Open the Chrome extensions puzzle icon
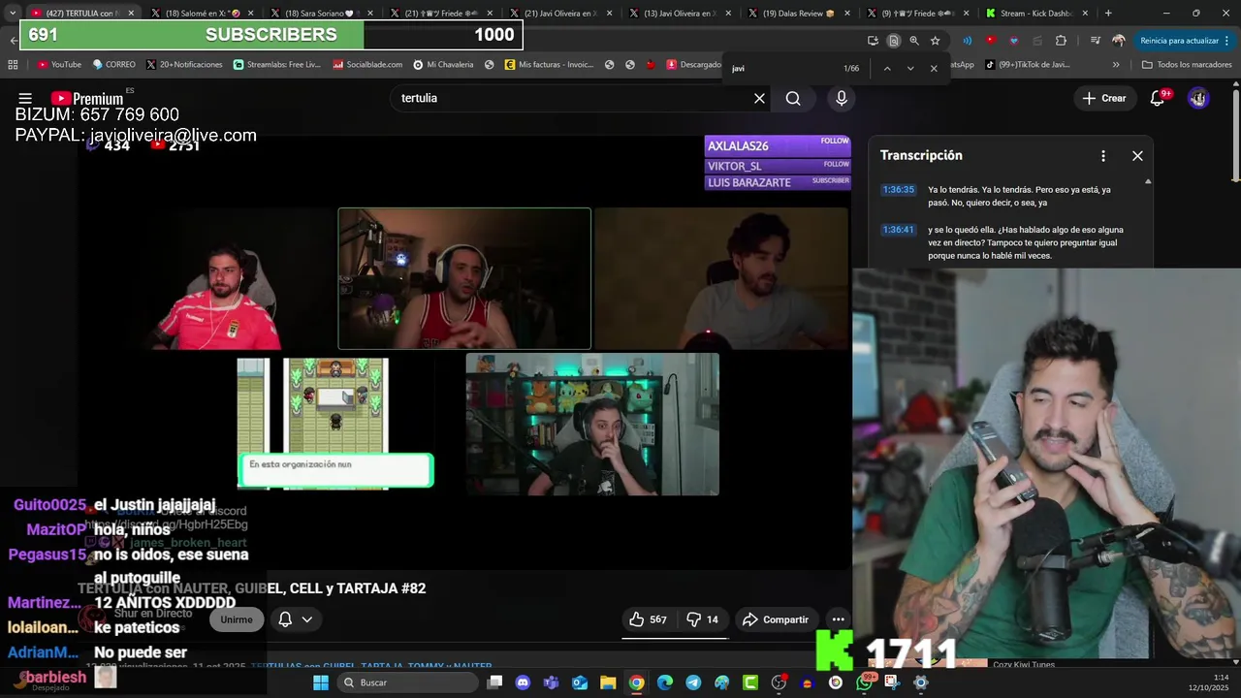This screenshot has width=1241, height=698. (x=1061, y=41)
